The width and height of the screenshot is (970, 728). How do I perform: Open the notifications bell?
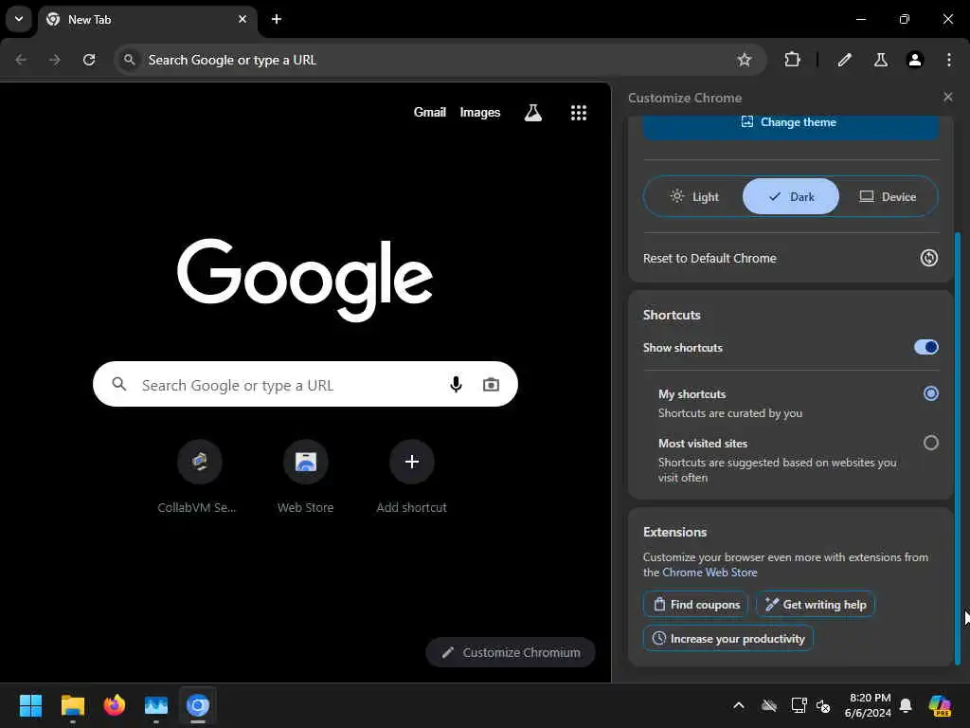click(906, 705)
